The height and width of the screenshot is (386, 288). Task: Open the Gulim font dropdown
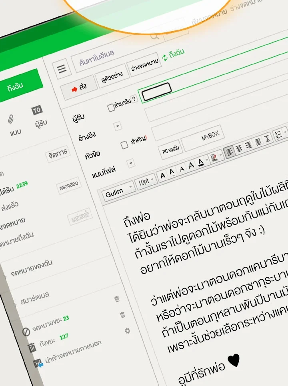[119, 192]
